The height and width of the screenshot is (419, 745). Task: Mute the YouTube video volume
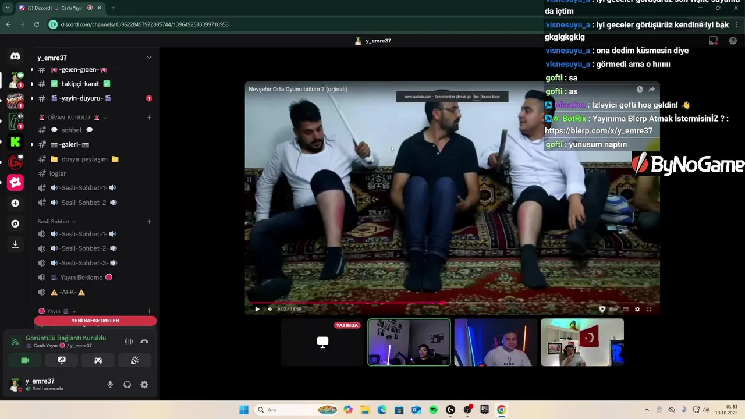coord(269,309)
